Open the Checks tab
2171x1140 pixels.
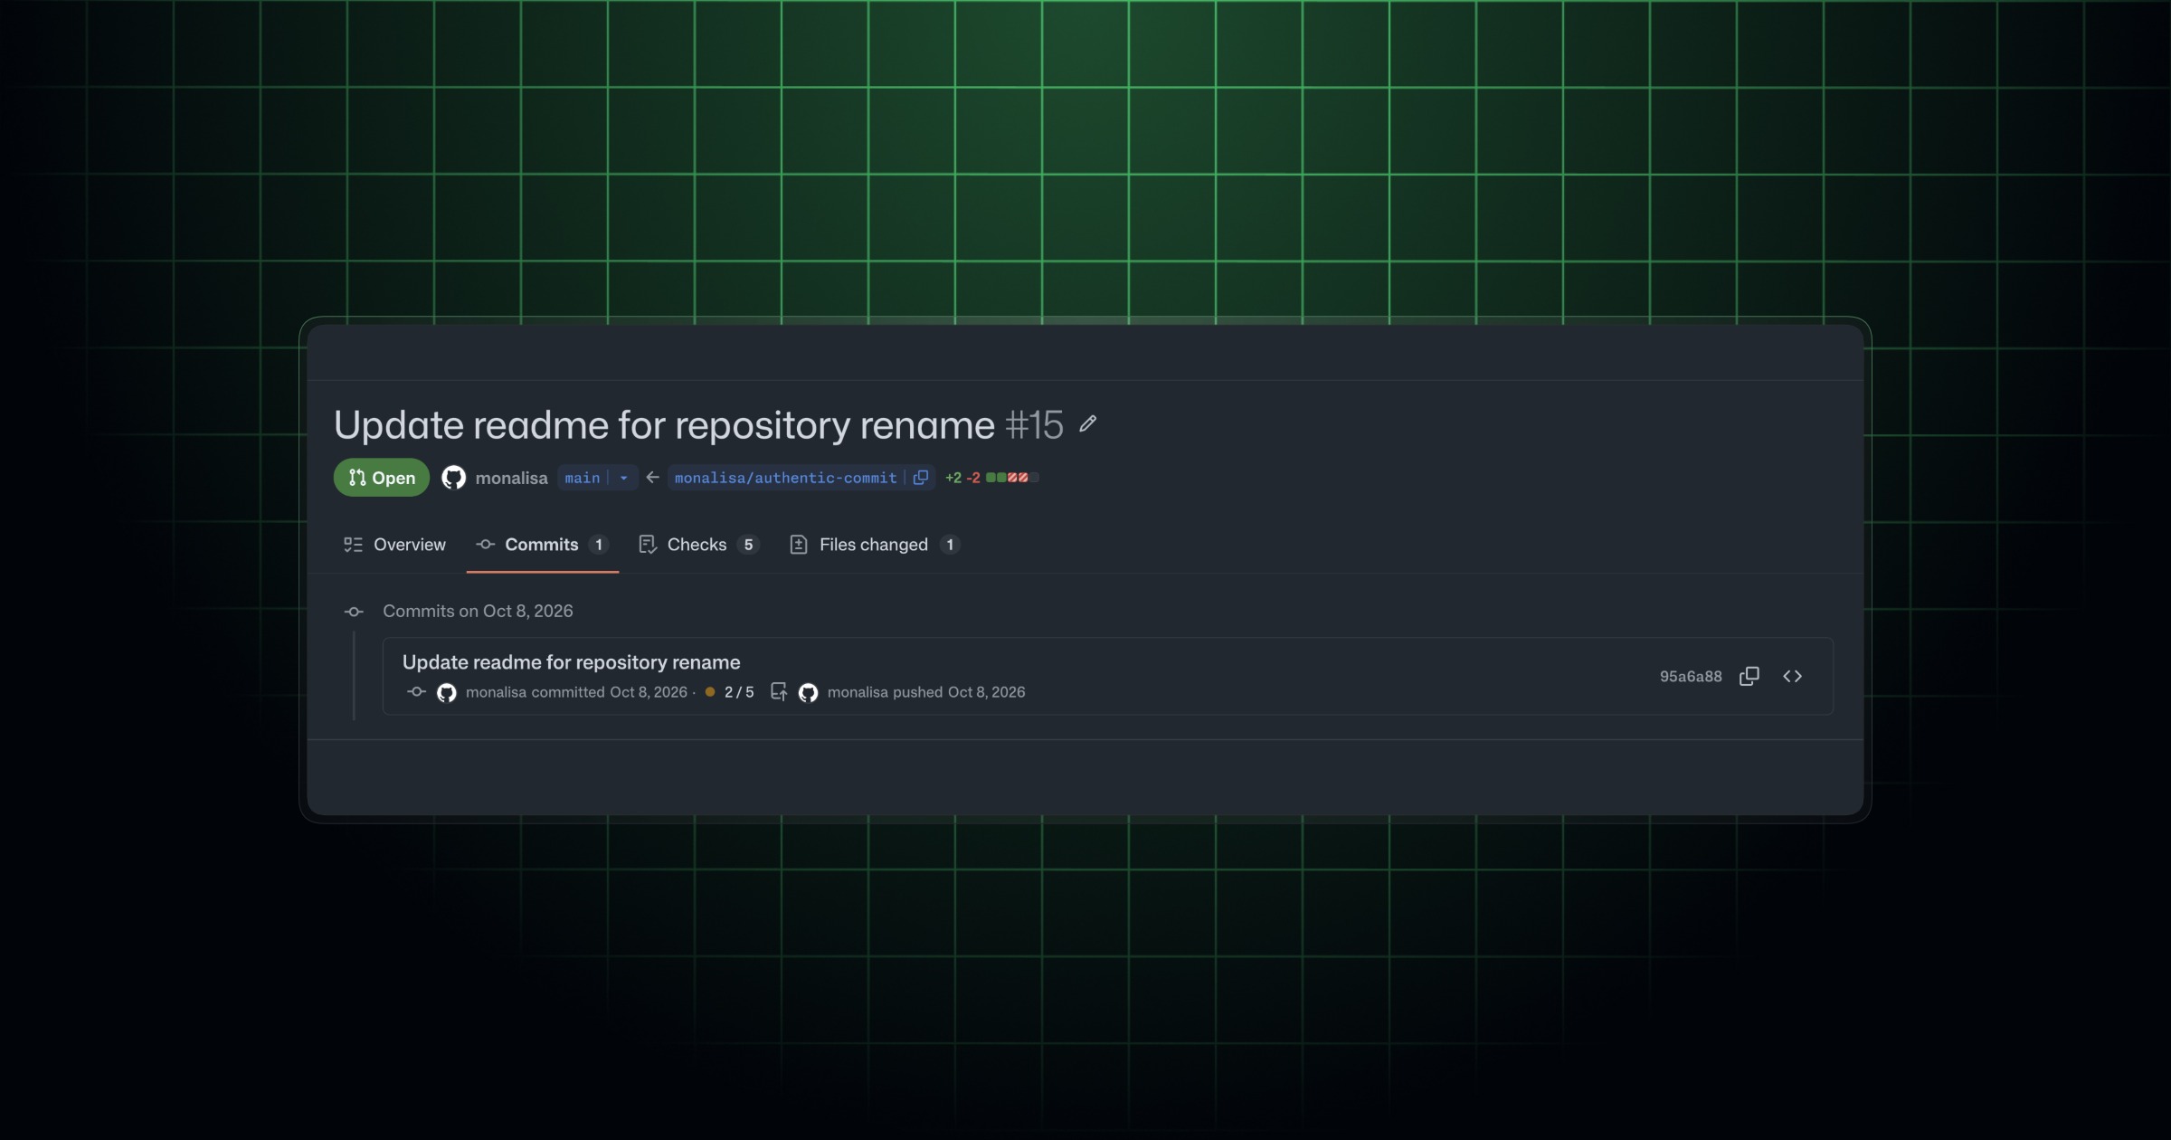tap(698, 545)
